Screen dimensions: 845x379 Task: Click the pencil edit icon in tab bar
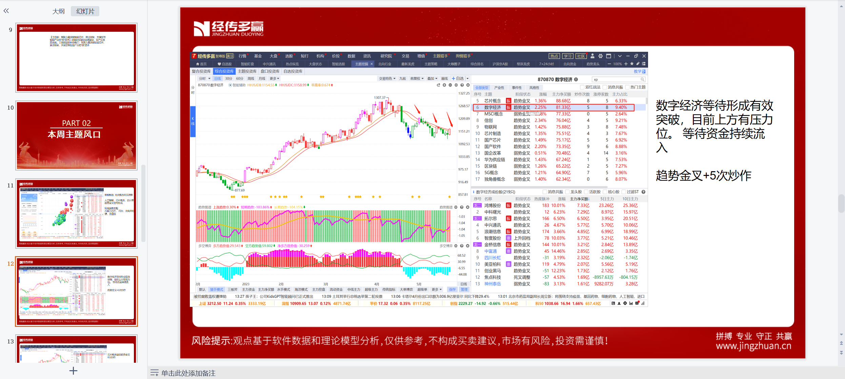coord(638,64)
